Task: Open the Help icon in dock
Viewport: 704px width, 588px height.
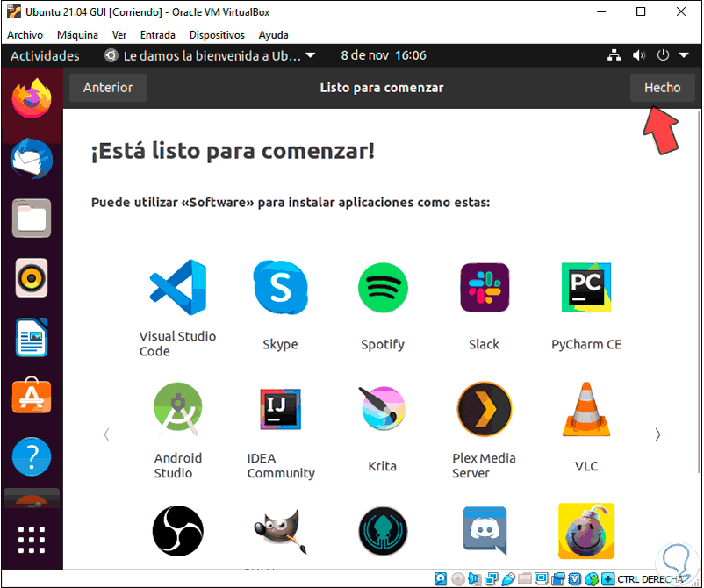Action: coord(32,456)
